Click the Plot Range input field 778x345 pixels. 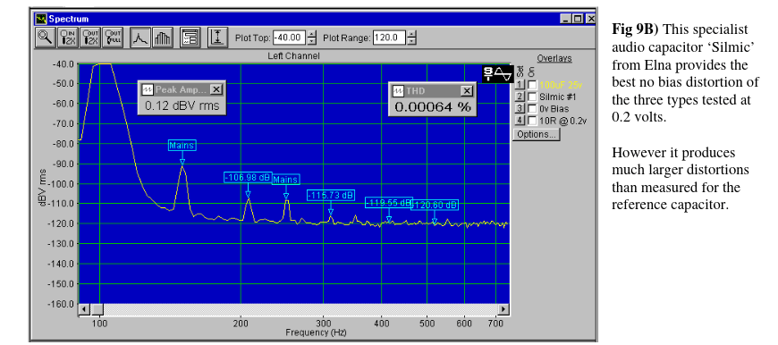(x=389, y=38)
